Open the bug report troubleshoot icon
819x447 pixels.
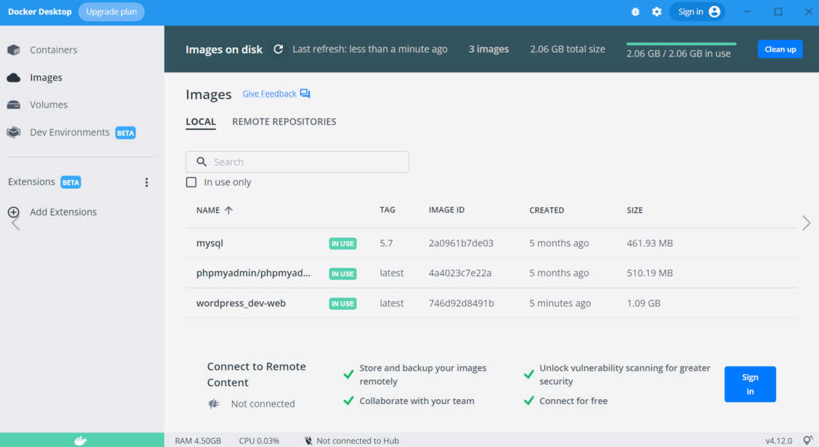click(635, 12)
